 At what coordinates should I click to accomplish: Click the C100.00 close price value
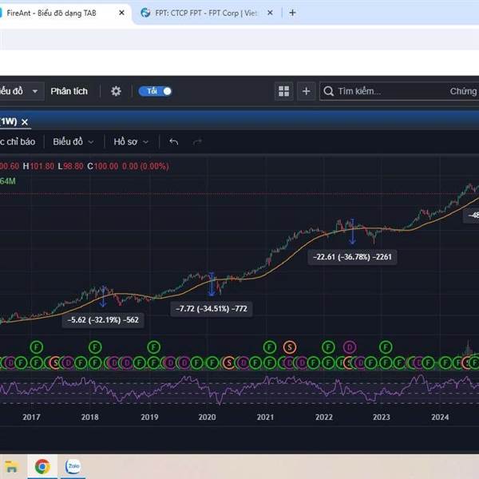tap(103, 166)
